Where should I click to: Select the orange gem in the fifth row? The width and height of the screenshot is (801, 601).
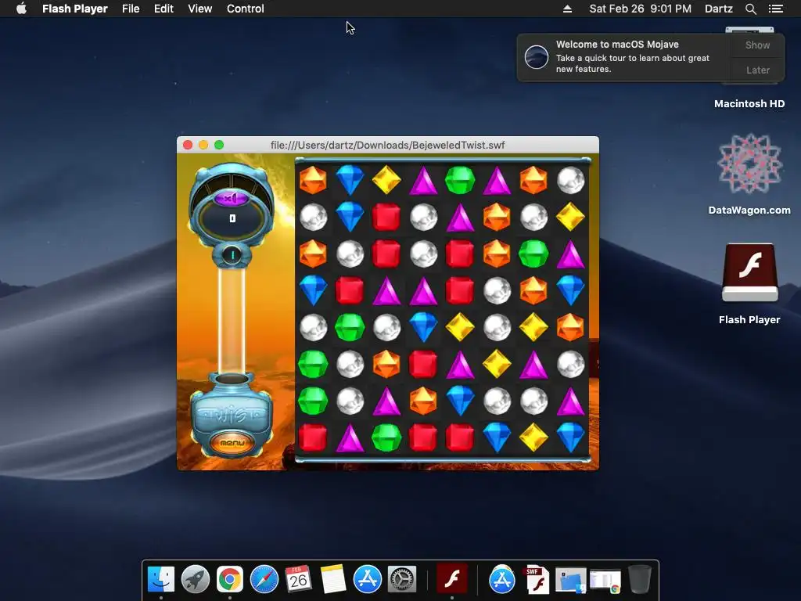(x=570, y=327)
